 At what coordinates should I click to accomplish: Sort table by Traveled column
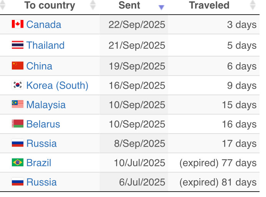(209, 5)
